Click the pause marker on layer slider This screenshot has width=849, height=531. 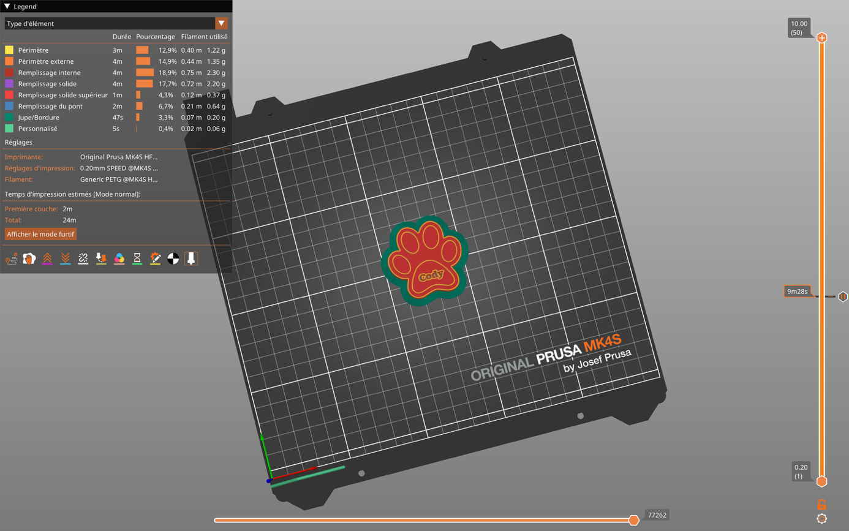click(843, 297)
